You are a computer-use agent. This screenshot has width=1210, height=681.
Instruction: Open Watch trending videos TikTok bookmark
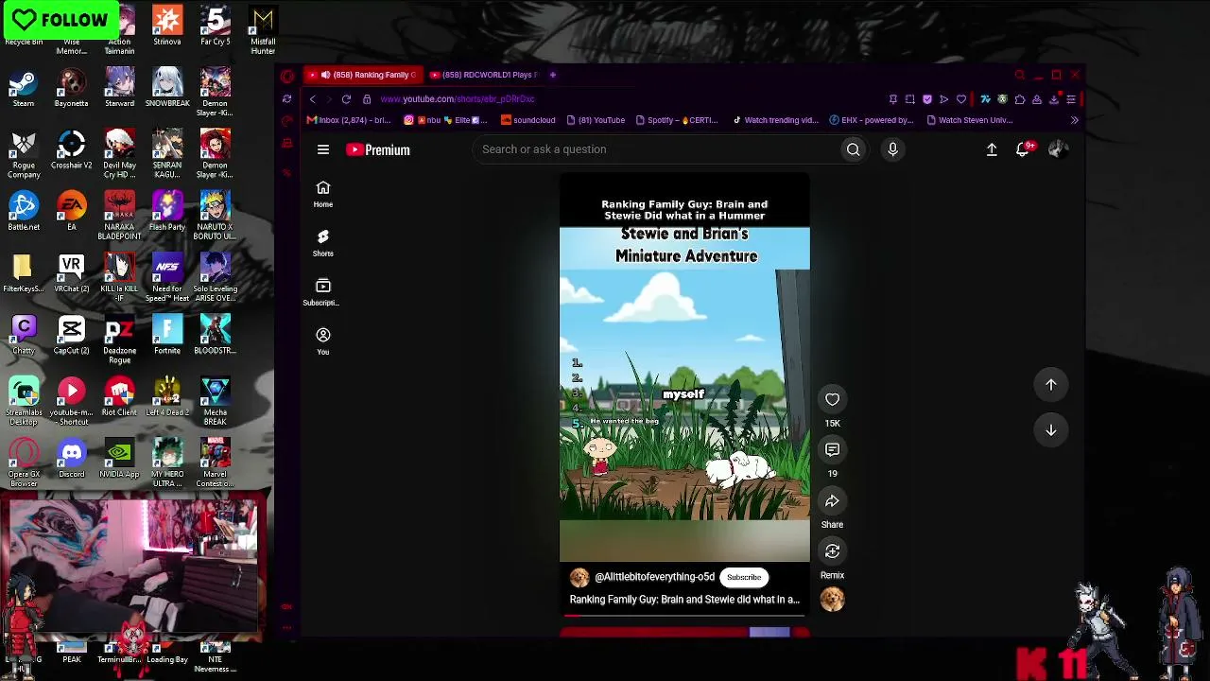tap(776, 120)
